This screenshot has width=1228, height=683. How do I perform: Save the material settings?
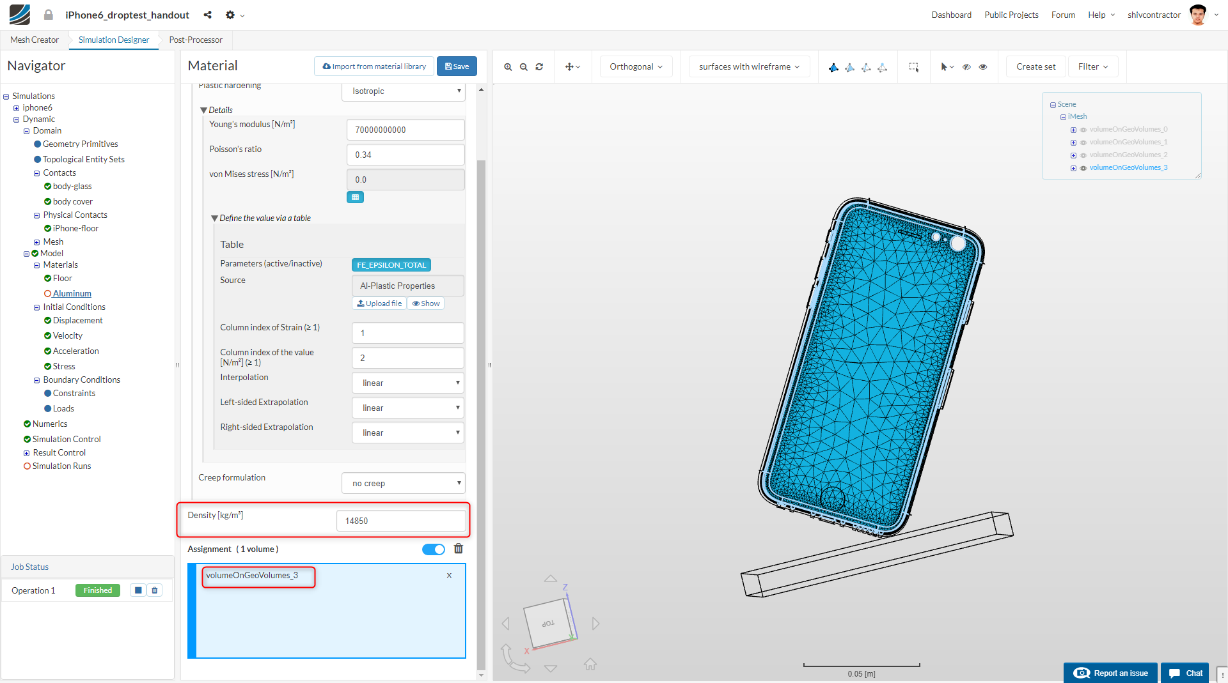[x=457, y=66]
